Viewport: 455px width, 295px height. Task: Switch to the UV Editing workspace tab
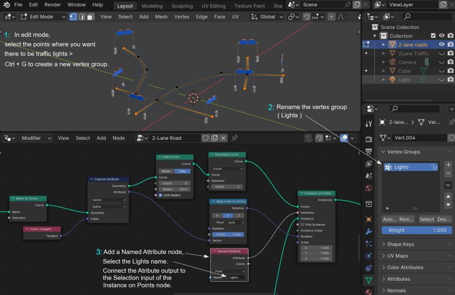pos(213,6)
